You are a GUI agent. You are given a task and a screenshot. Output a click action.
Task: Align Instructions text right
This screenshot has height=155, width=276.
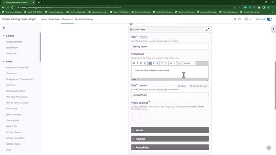click(157, 63)
